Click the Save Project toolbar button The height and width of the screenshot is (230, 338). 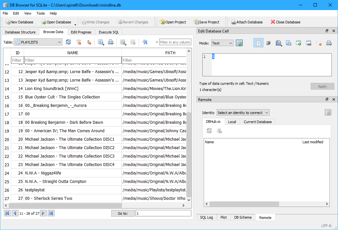click(x=206, y=22)
